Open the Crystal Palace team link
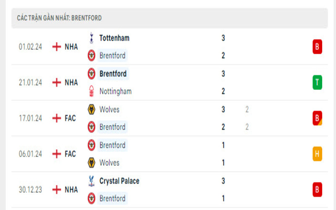The image size is (336, 210). coord(119,181)
